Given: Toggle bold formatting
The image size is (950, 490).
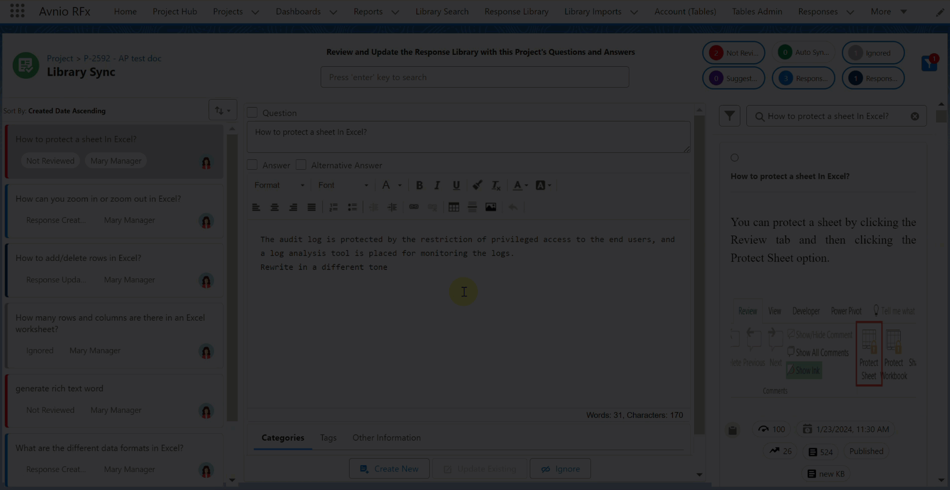Looking at the screenshot, I should coord(419,185).
